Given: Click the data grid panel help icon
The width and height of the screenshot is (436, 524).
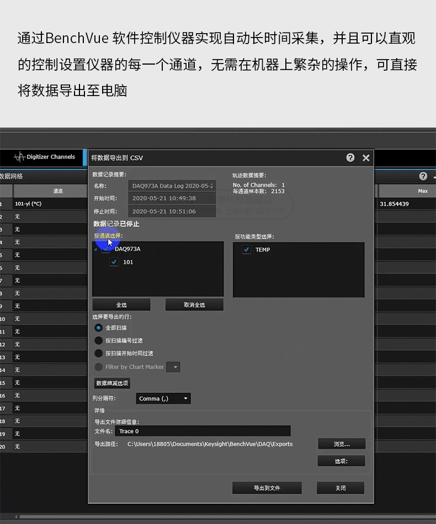Looking at the screenshot, I should (x=423, y=176).
